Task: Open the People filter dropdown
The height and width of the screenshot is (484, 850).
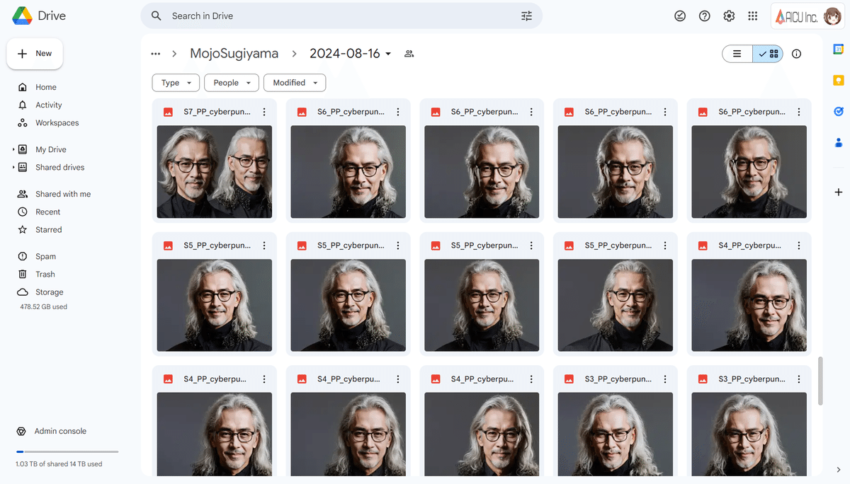Action: coord(232,83)
